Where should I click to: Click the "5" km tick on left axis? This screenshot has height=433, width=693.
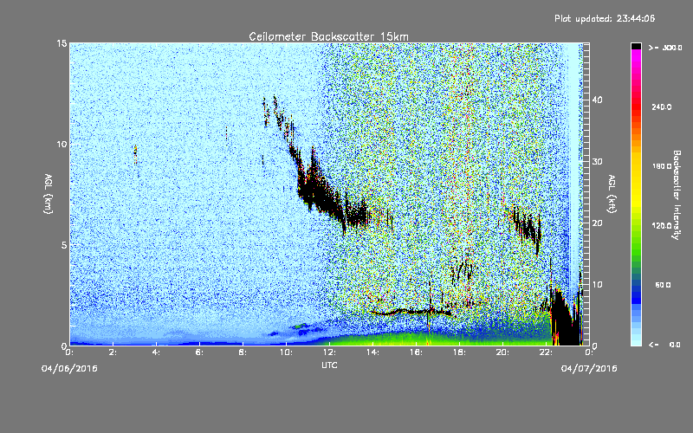[64, 245]
